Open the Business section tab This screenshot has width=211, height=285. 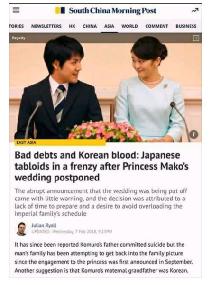click(x=186, y=26)
